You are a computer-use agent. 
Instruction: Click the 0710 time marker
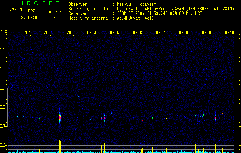[230, 33]
